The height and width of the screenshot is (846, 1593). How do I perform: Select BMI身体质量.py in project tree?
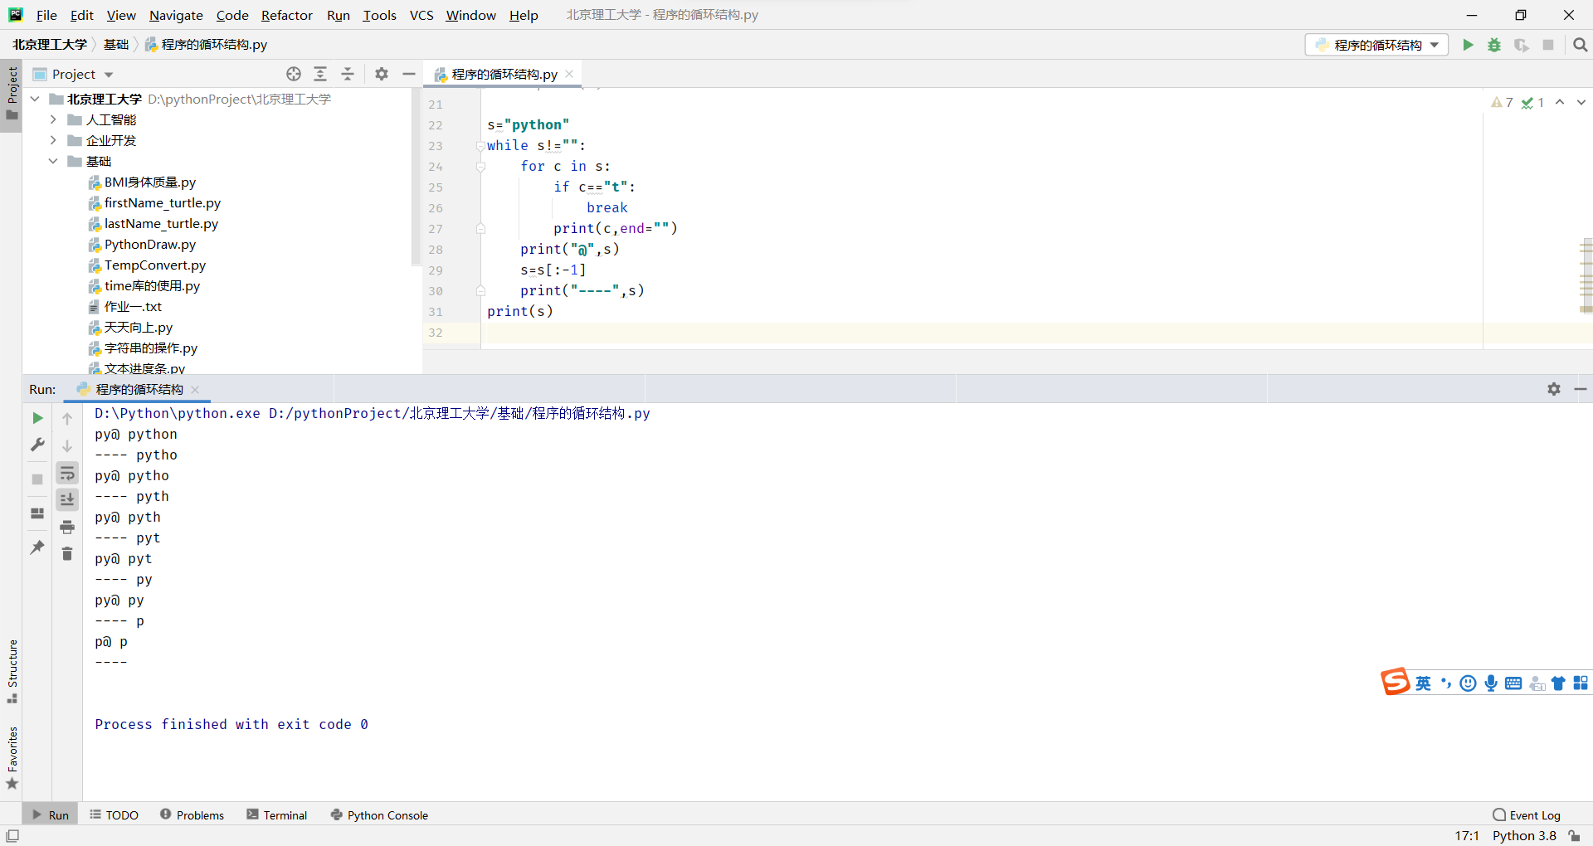tap(150, 182)
